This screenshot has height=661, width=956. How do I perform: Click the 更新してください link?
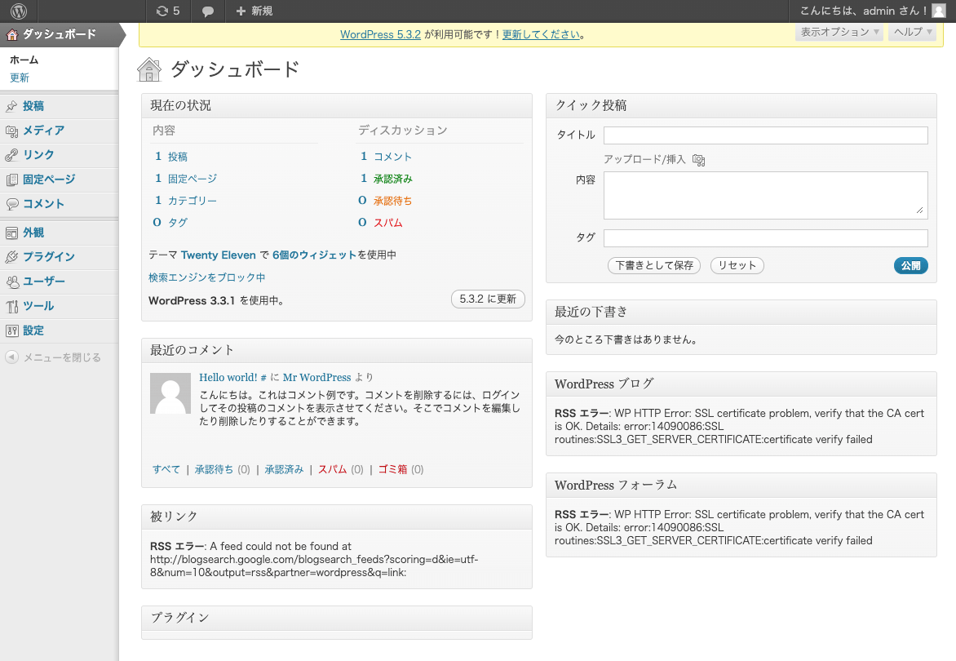coord(541,35)
